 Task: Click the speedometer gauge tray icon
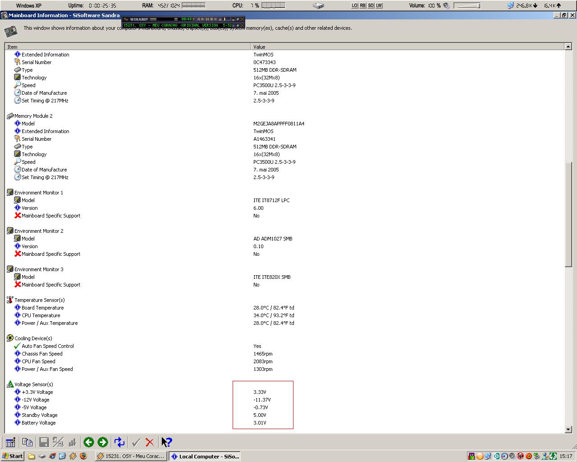pos(504,456)
